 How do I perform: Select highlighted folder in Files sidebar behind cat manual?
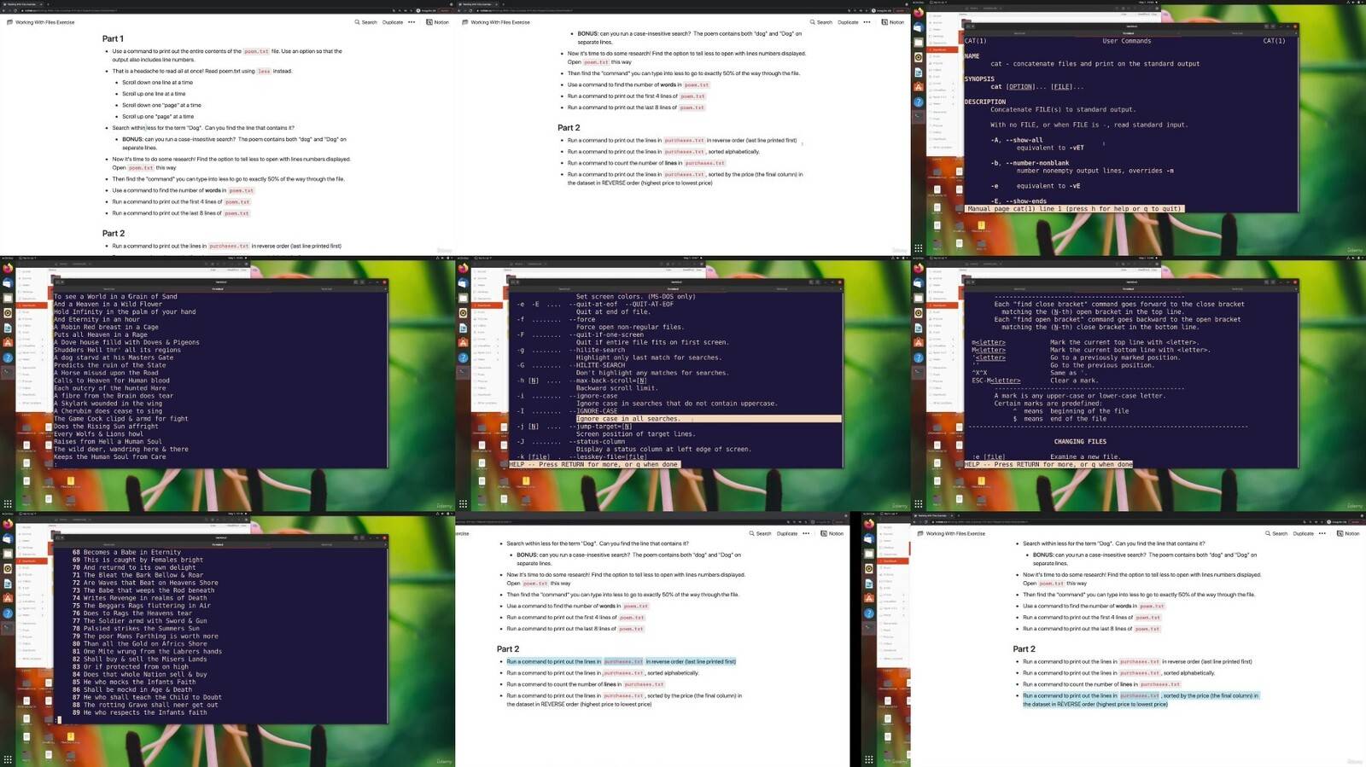pos(942,49)
